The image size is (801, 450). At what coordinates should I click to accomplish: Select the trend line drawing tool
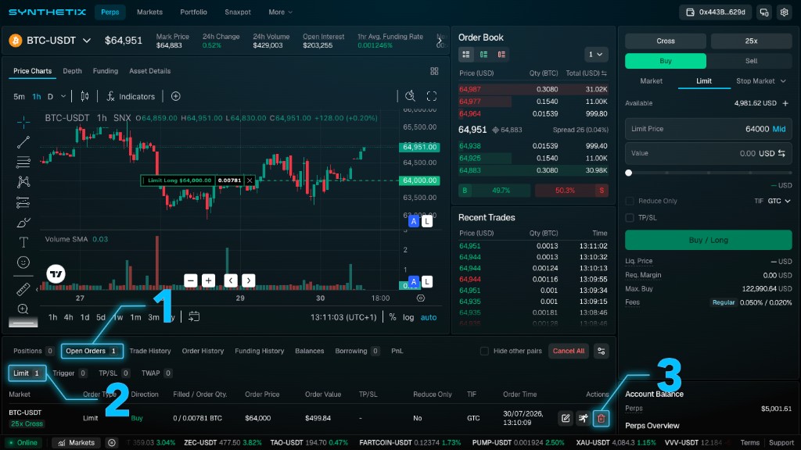23,142
